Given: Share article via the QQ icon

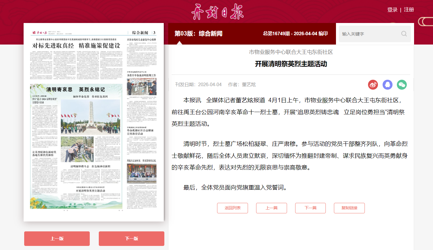Looking at the screenshot, I should pos(388,85).
